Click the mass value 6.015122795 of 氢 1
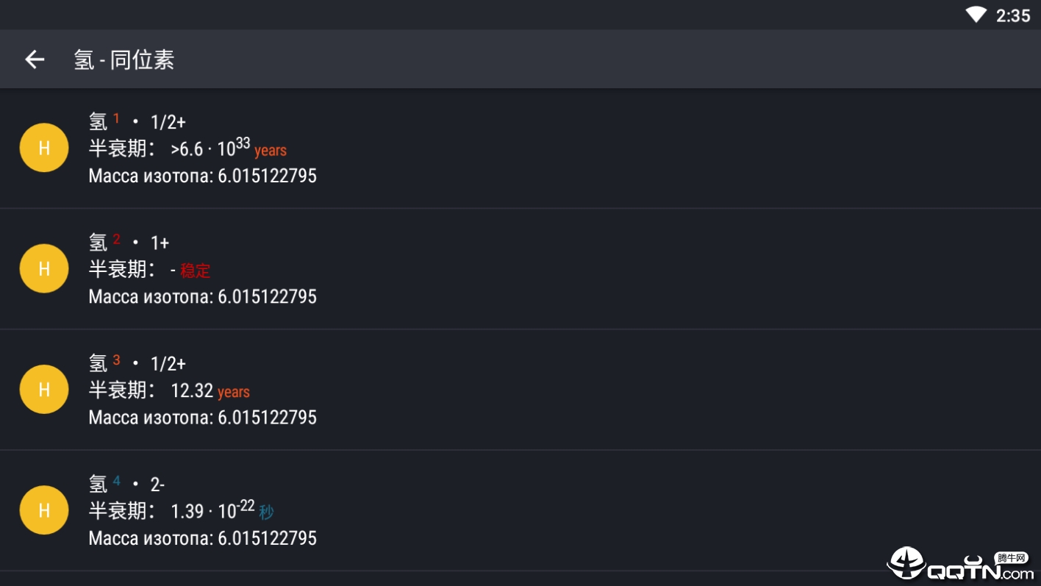Screen dimensions: 1041x586 [267, 176]
